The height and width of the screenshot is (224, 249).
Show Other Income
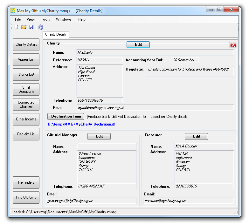(x=26, y=119)
